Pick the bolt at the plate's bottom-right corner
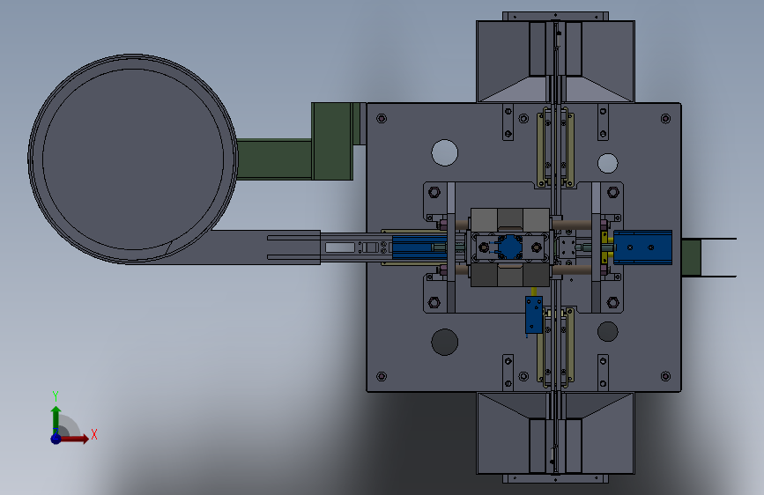 coord(665,376)
